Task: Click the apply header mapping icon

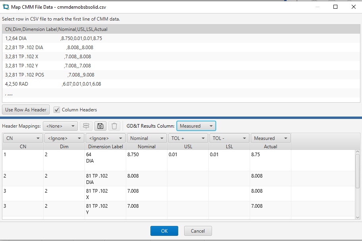Action: tap(86, 126)
